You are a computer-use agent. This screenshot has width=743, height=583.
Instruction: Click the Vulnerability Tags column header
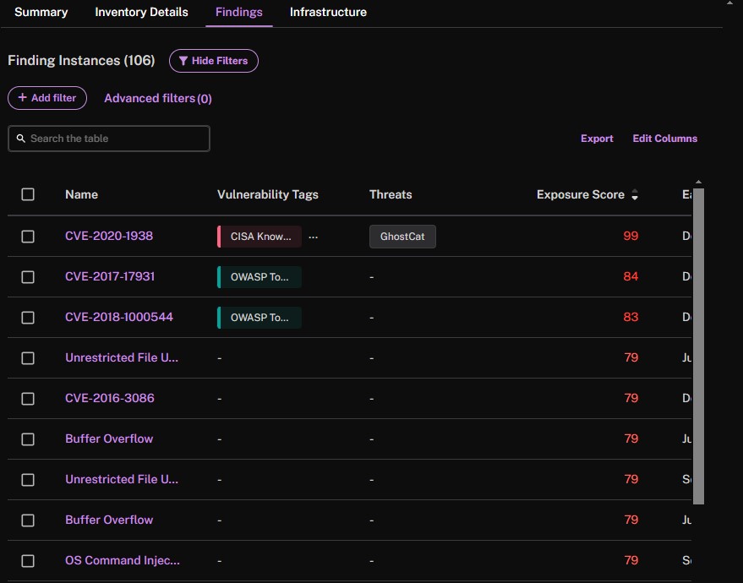coord(268,194)
